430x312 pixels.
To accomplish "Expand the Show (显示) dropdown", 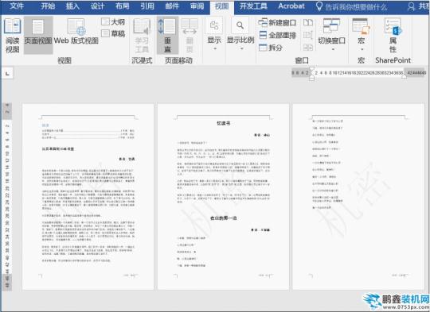I will click(214, 34).
